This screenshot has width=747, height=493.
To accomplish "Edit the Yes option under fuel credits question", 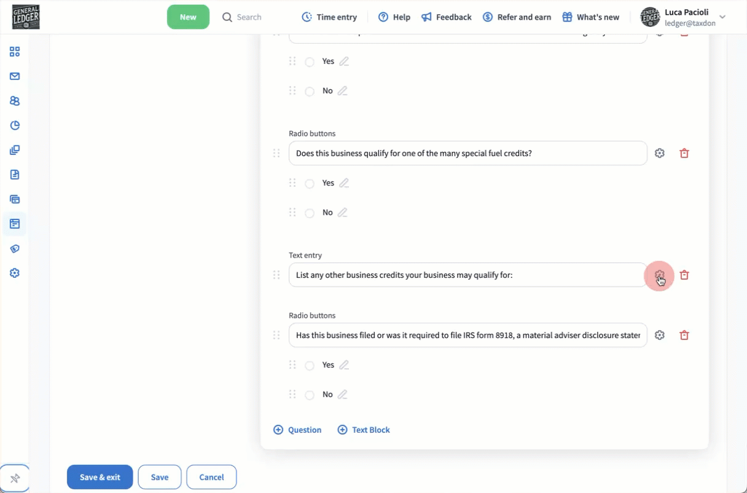I will click(344, 183).
